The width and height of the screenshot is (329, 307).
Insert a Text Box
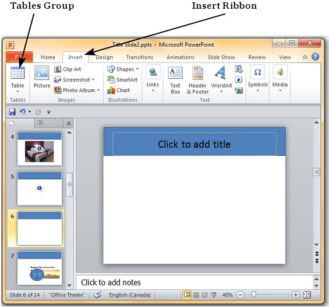point(175,80)
